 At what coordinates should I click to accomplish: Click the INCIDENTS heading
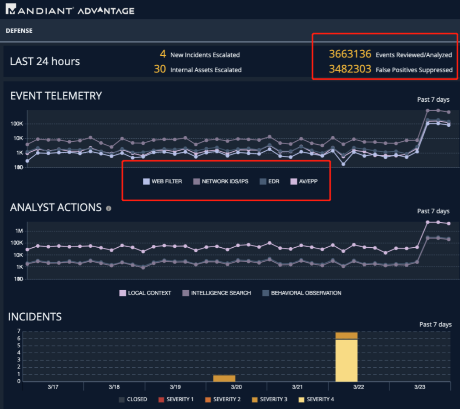tap(35, 317)
